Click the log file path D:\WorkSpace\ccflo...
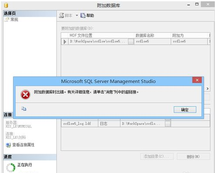 click(142, 124)
